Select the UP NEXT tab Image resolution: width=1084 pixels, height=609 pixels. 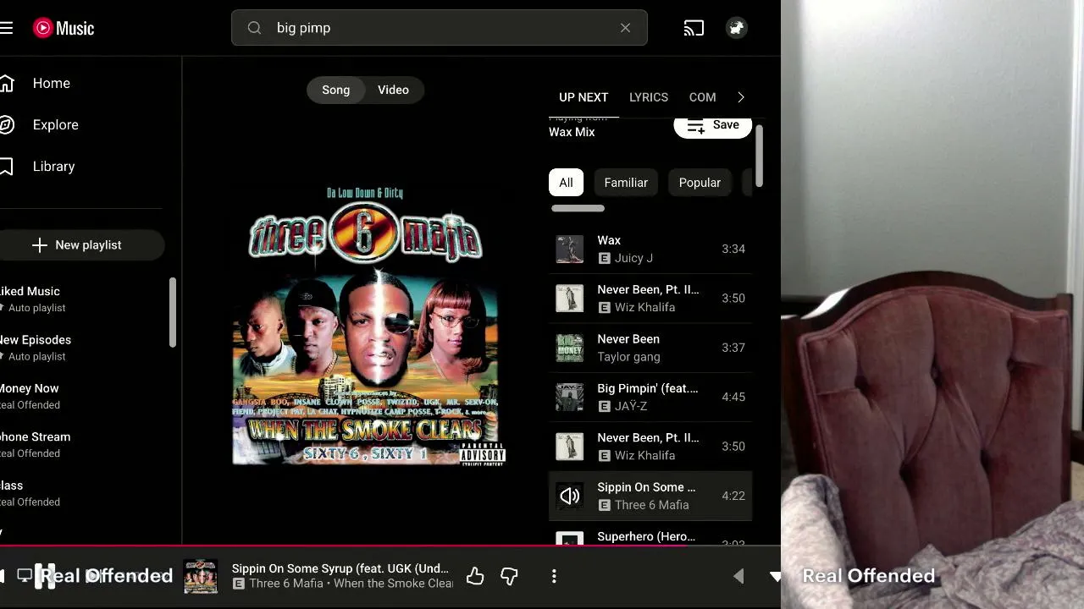click(x=583, y=97)
